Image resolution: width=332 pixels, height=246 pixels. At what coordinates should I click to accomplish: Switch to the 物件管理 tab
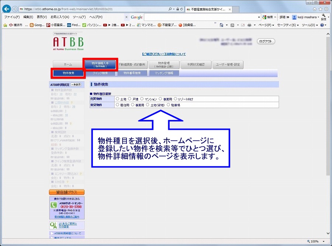point(164,65)
